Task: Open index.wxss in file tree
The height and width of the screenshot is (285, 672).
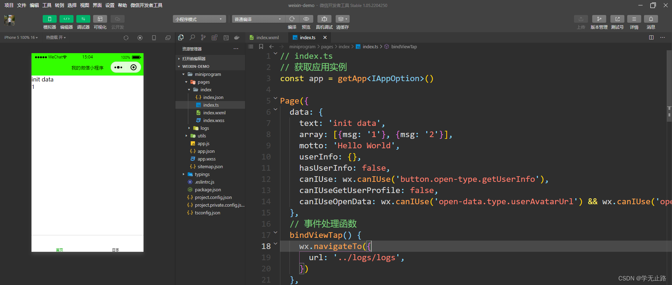Action: (210, 120)
